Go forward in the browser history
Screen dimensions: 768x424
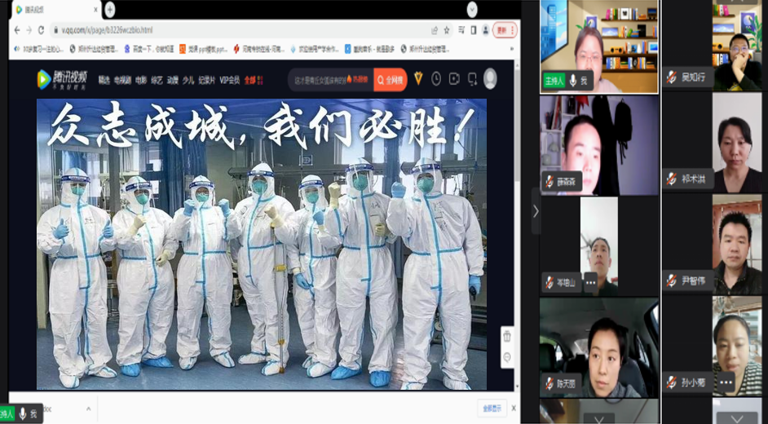(29, 30)
